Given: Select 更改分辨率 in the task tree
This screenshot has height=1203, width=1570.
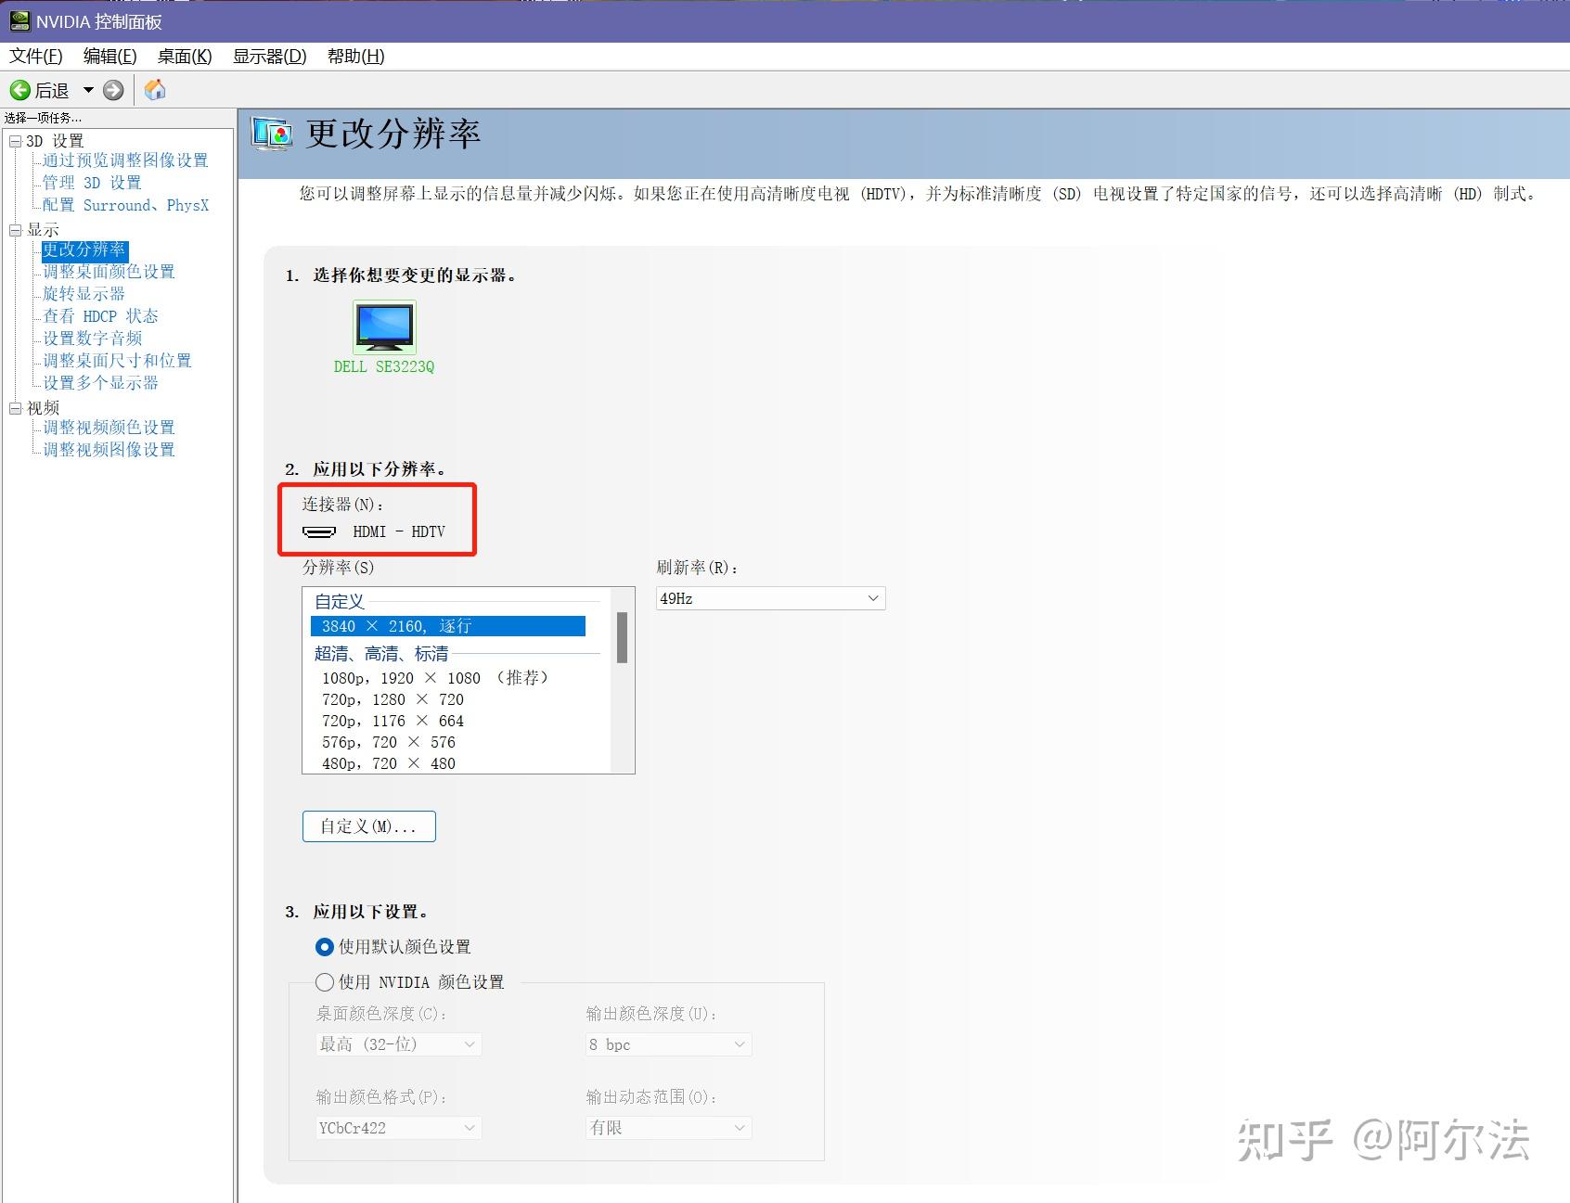Looking at the screenshot, I should point(84,250).
